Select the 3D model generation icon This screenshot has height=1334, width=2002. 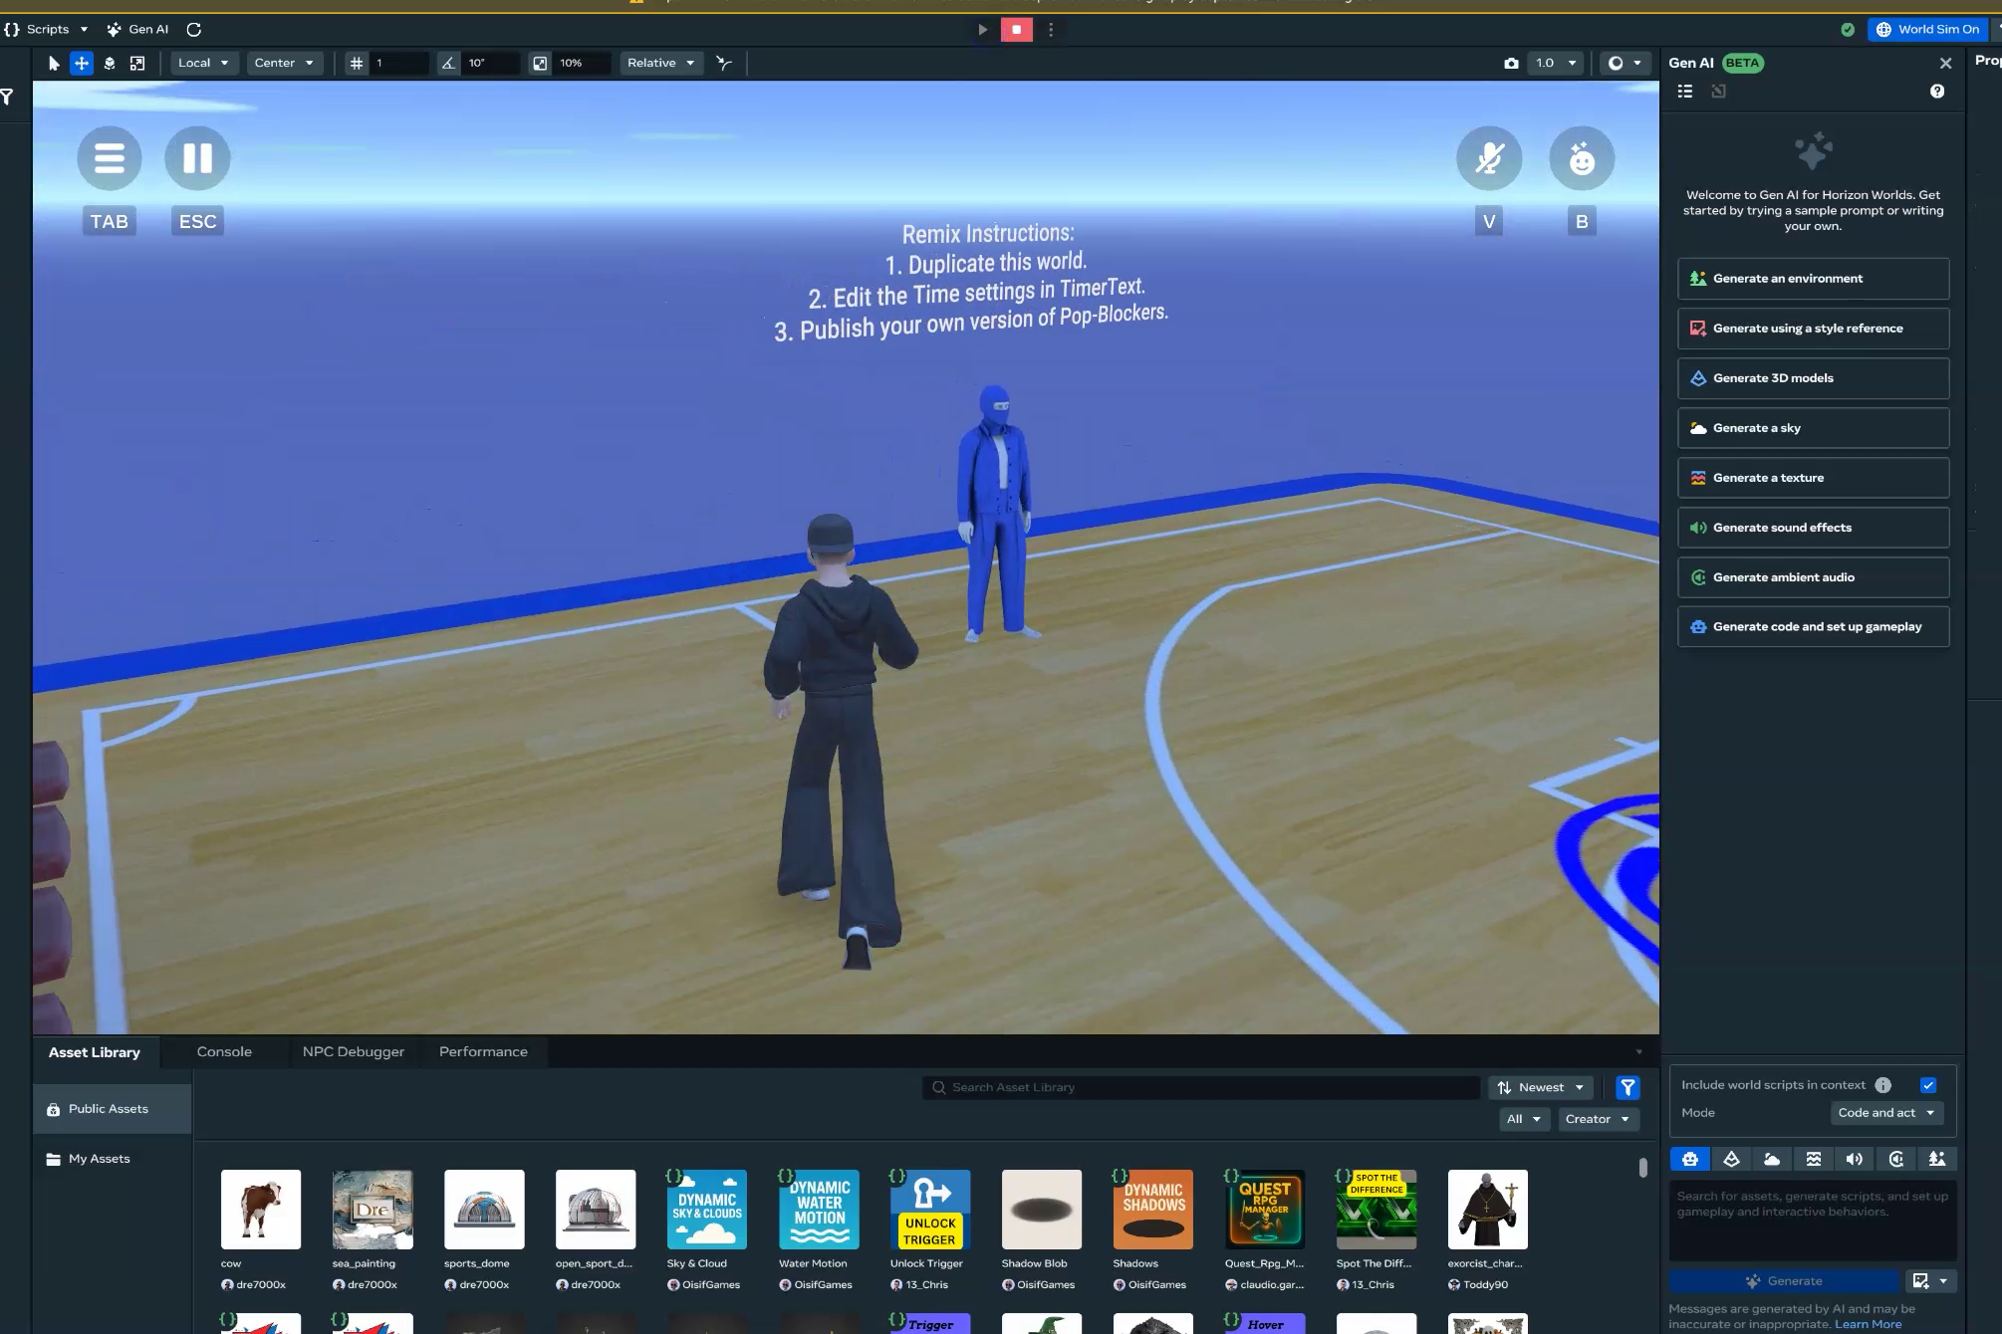[1731, 1159]
